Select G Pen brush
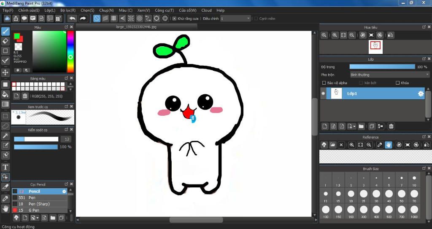Image resolution: width=432 pixels, height=229 pixels. (x=39, y=210)
